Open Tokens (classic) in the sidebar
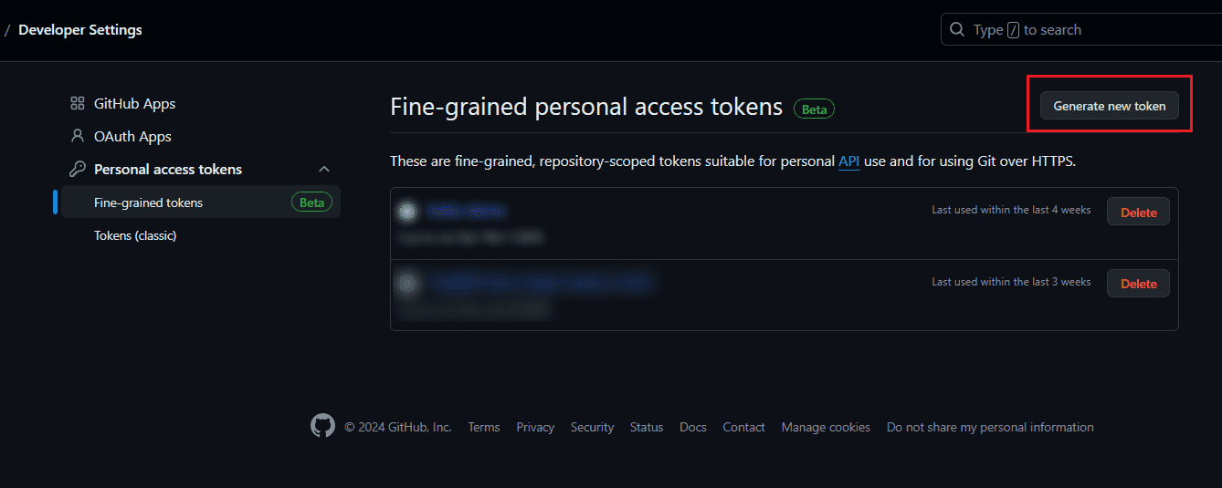The image size is (1222, 488). pyautogui.click(x=135, y=235)
